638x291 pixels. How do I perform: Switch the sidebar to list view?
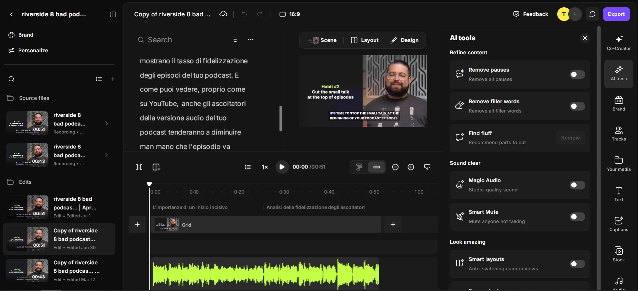pyautogui.click(x=99, y=79)
